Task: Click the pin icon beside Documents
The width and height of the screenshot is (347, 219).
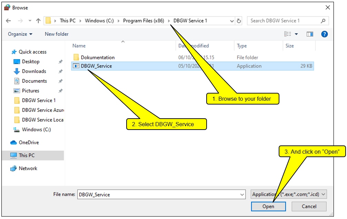Action: [60, 81]
